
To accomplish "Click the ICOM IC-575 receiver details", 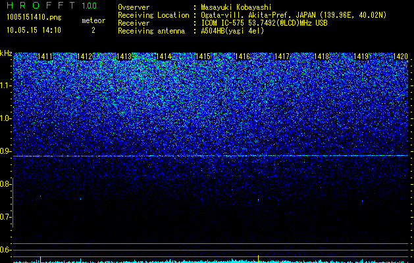I will tap(264, 23).
